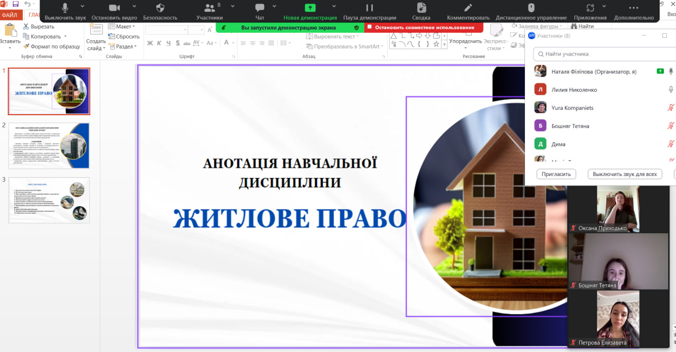Expand shapes gallery more arrow
Image resolution: width=676 pixels, height=352 pixels.
point(445,45)
